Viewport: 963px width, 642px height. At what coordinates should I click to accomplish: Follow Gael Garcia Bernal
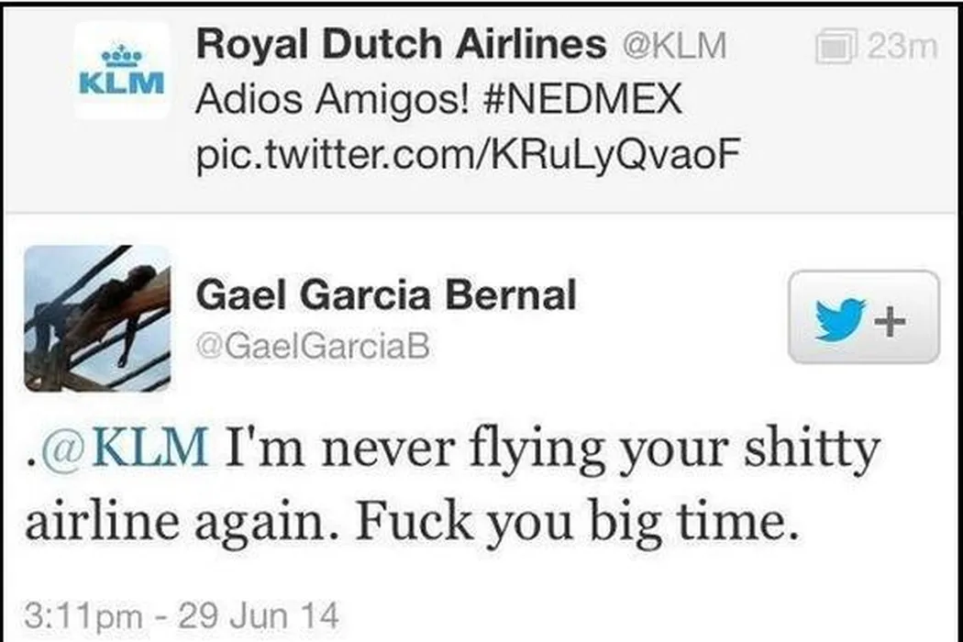tap(863, 317)
